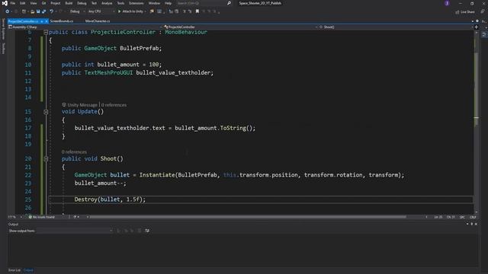Open the Tools menu
Image resolution: width=488 pixels, height=274 pixels.
pyautogui.click(x=120, y=3)
